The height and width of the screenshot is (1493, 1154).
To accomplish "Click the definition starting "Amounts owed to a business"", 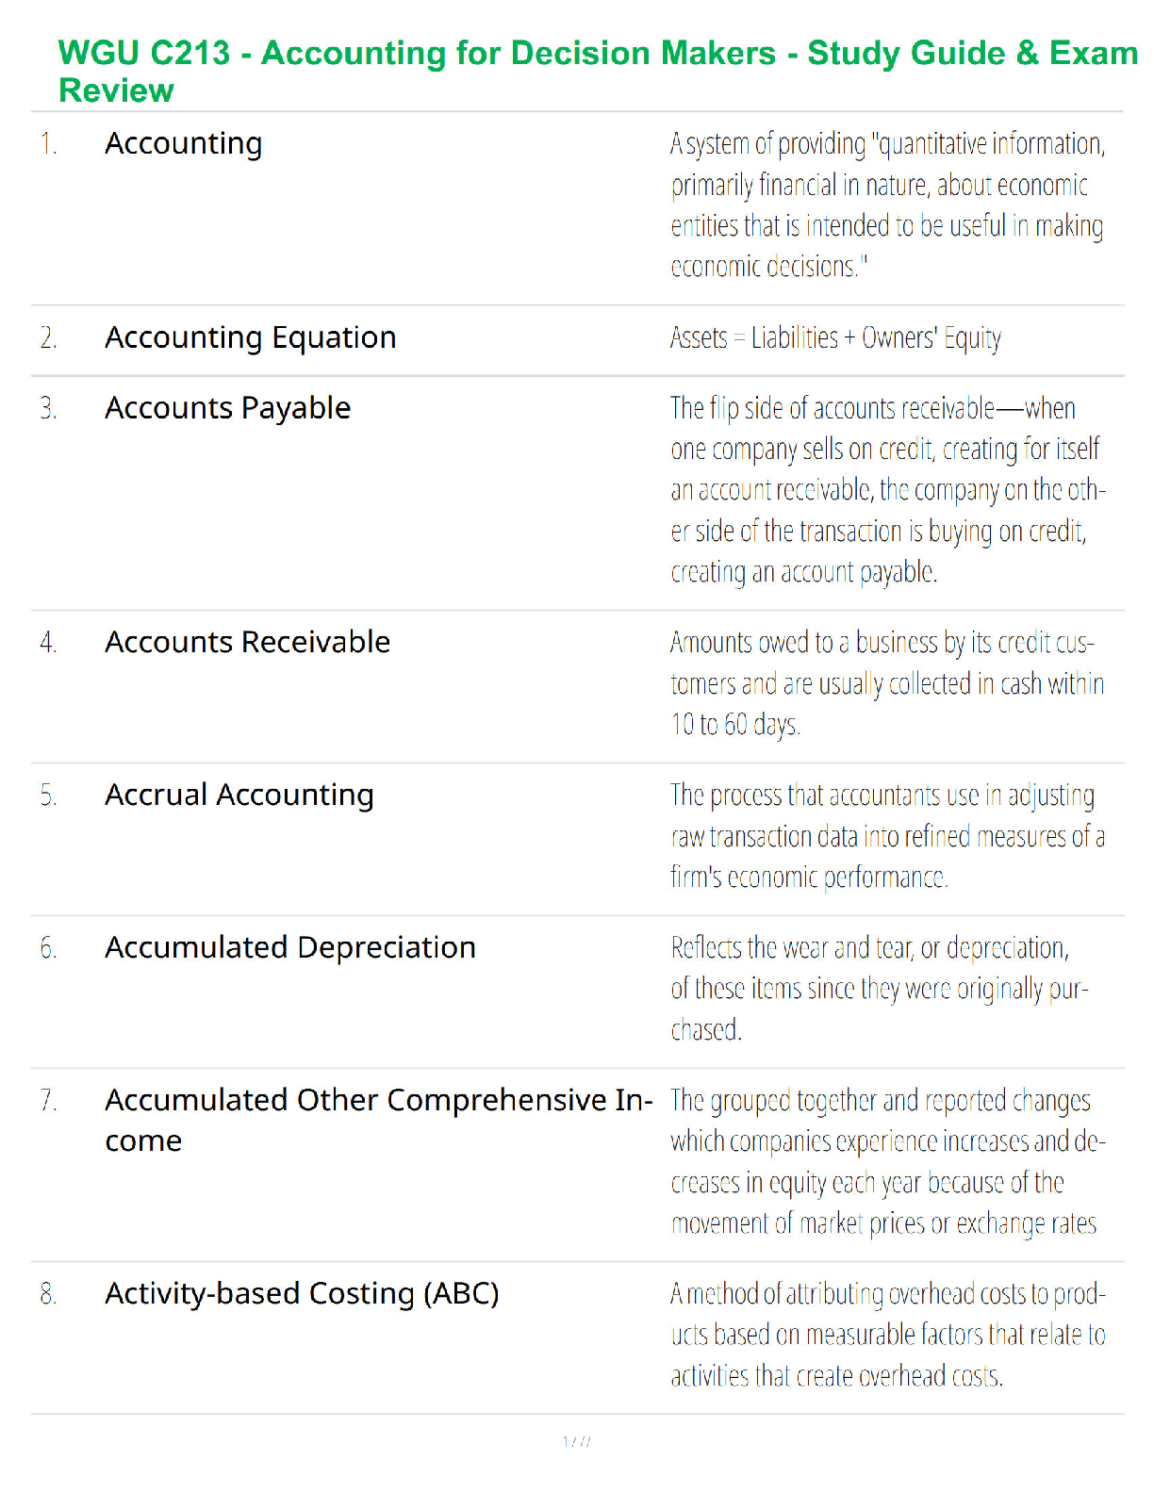I will 886,683.
